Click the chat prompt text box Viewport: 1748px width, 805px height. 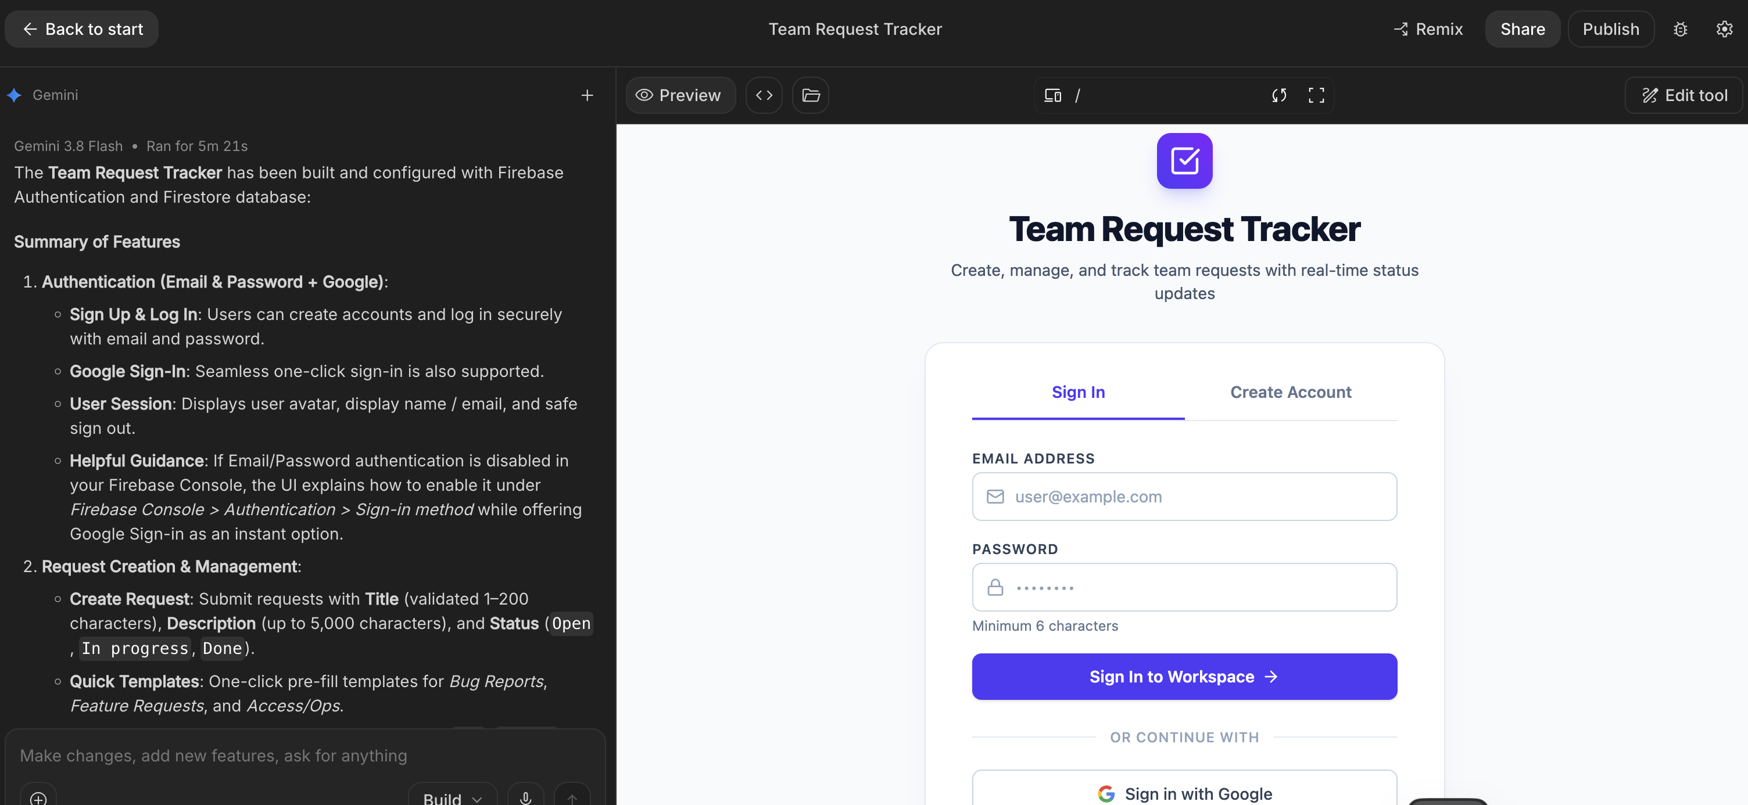coord(304,756)
